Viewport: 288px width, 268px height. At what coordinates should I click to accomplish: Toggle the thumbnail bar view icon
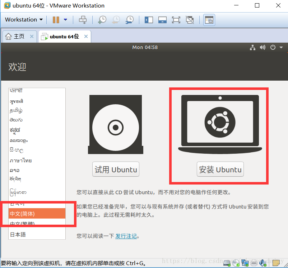[x=162, y=20]
